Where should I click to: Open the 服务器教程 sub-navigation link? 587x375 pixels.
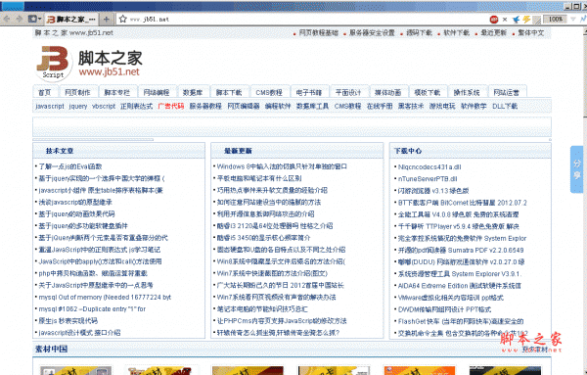pyautogui.click(x=205, y=106)
